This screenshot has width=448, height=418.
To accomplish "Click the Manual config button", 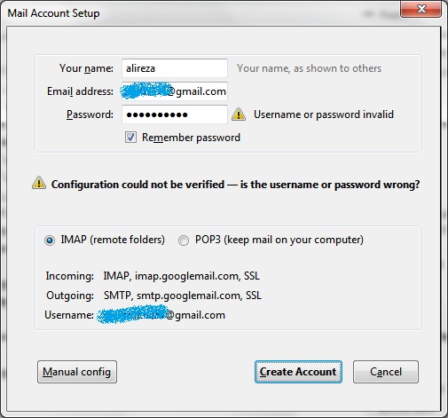I will (77, 372).
